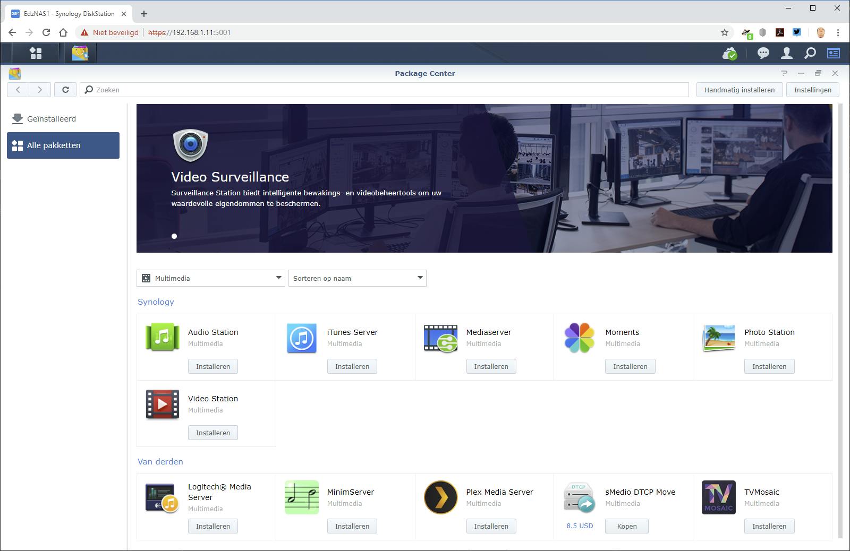This screenshot has height=551, width=850.
Task: Click the Synology section heading
Action: coord(156,302)
